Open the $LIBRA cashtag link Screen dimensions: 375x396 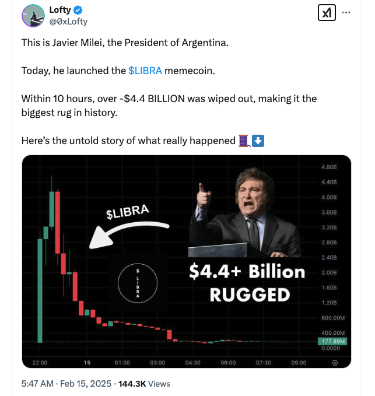click(x=145, y=71)
